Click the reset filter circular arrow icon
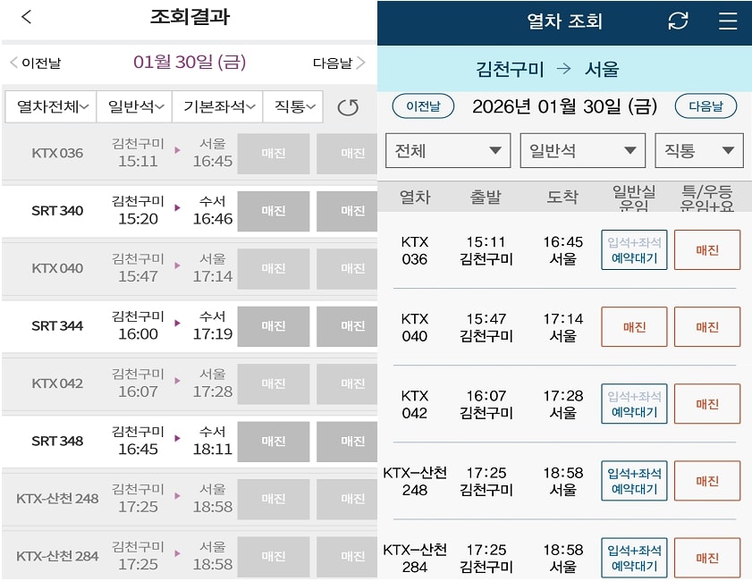Image resolution: width=752 pixels, height=581 pixels. click(348, 107)
